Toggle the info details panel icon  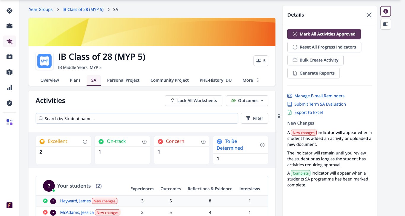[386, 11]
